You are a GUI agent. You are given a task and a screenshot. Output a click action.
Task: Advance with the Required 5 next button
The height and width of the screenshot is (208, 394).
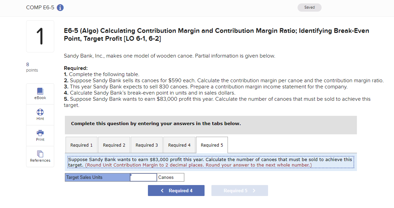click(x=240, y=190)
